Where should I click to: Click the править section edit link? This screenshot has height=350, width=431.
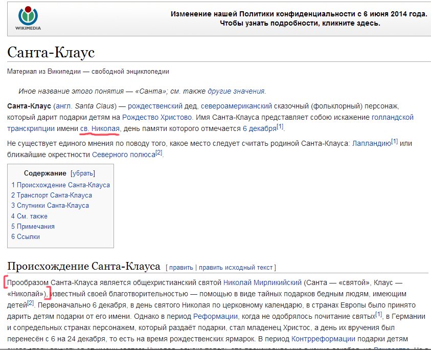(x=181, y=267)
